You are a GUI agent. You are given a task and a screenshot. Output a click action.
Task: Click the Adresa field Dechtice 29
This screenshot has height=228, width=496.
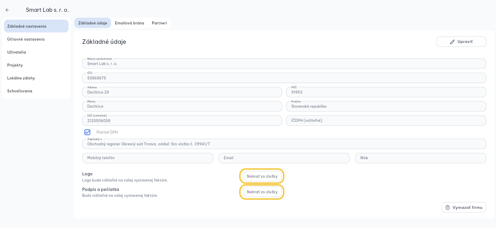[182, 92]
